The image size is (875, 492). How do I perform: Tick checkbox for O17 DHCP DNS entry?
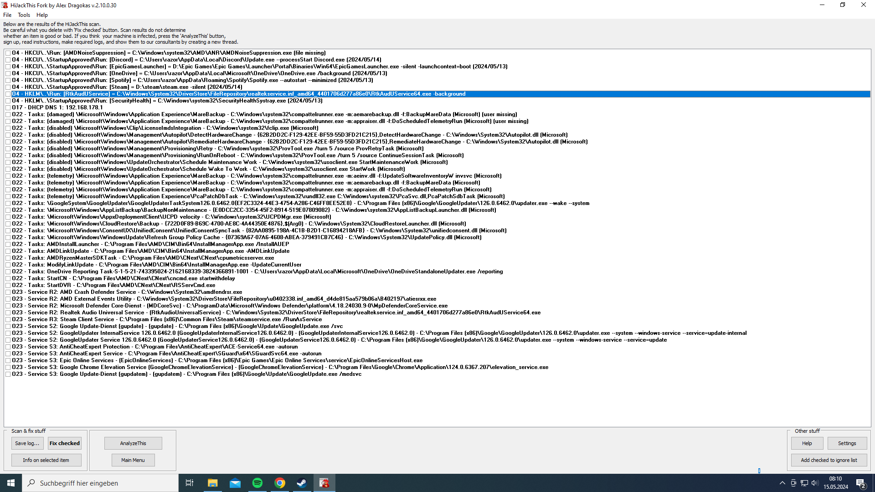8,108
